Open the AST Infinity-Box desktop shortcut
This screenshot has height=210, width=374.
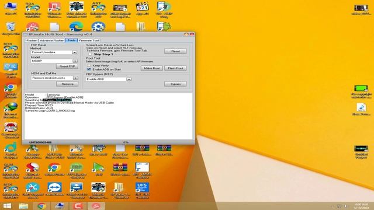click(98, 10)
